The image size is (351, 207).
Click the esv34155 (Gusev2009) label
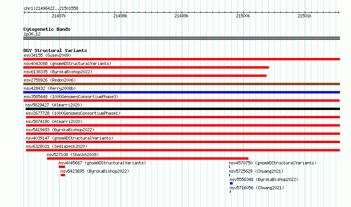47,55
